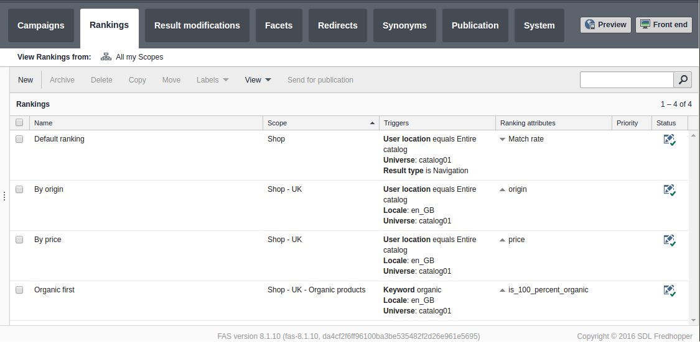This screenshot has height=342, width=700.
Task: Check the By price row checkbox
Action: pos(19,240)
